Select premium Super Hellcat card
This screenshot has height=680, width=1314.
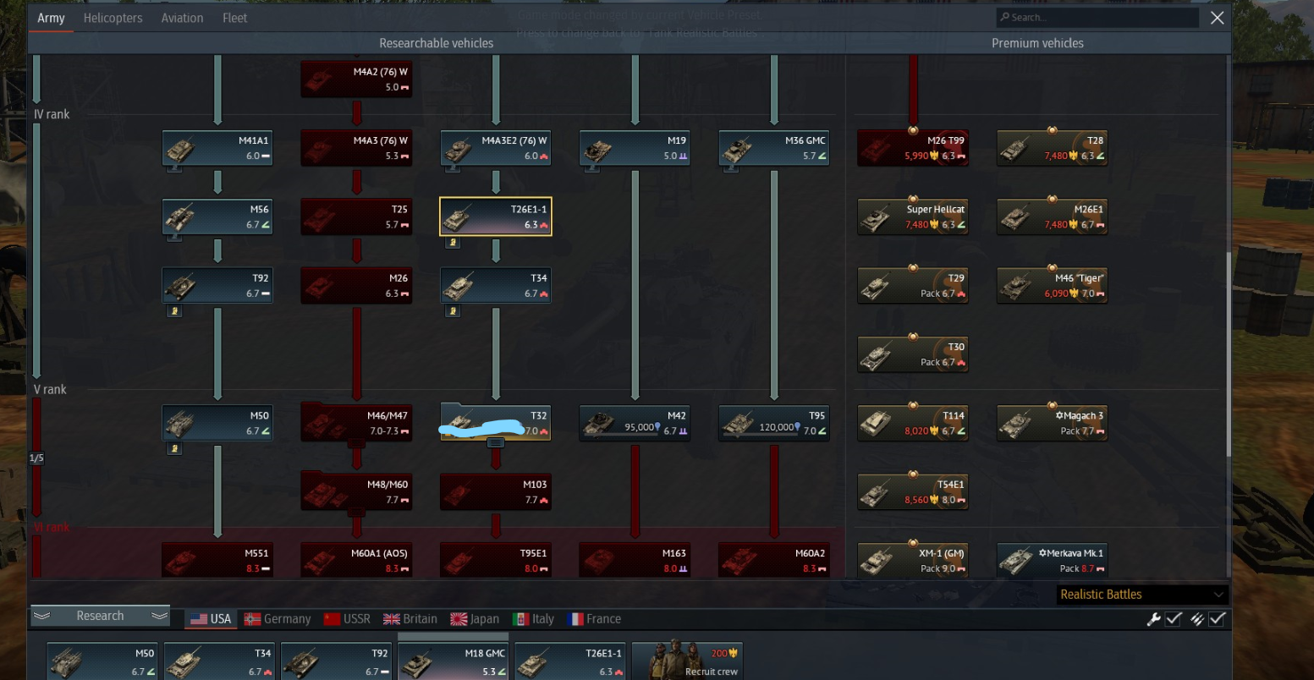pyautogui.click(x=913, y=217)
